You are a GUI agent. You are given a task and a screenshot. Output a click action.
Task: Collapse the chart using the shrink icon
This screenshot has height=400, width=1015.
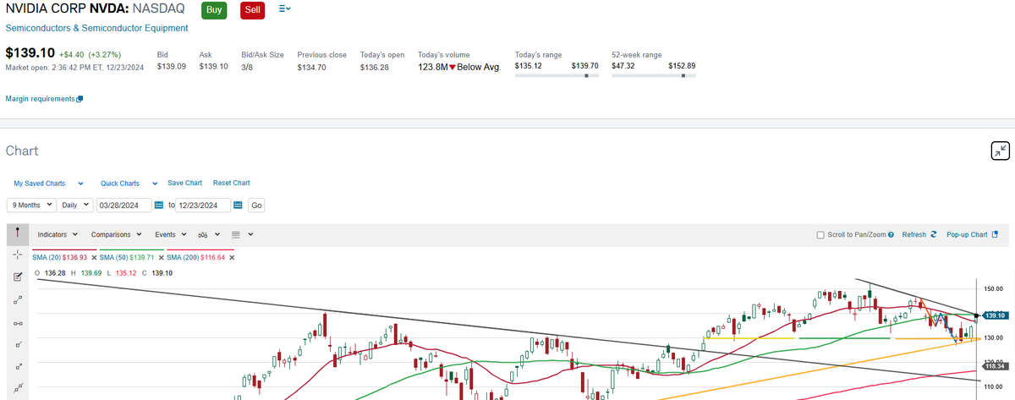(x=1001, y=151)
